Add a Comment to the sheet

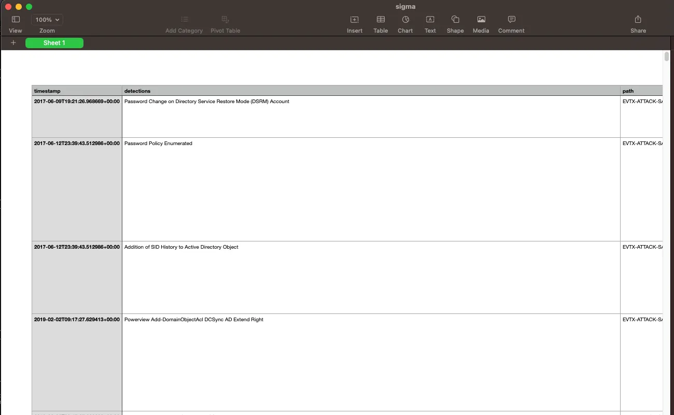pos(511,20)
